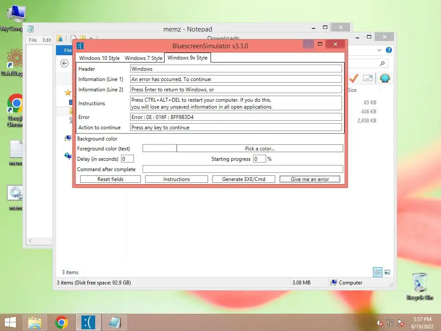The height and width of the screenshot is (331, 441).
Task: Edit the Information (Line 1) field
Action: coord(236,79)
